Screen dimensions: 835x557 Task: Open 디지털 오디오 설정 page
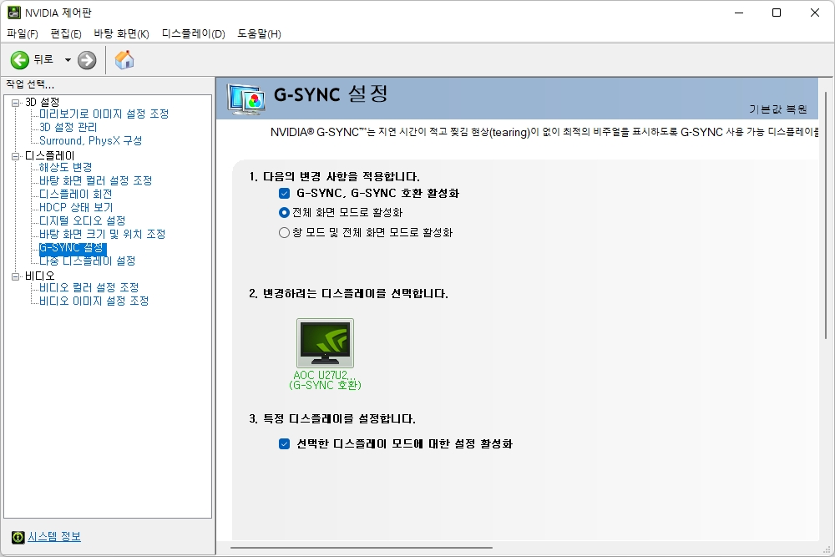(x=83, y=220)
